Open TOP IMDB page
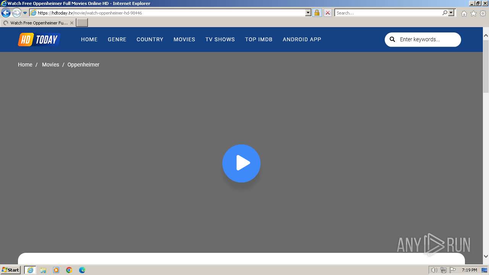This screenshot has width=489, height=275. coord(259,39)
